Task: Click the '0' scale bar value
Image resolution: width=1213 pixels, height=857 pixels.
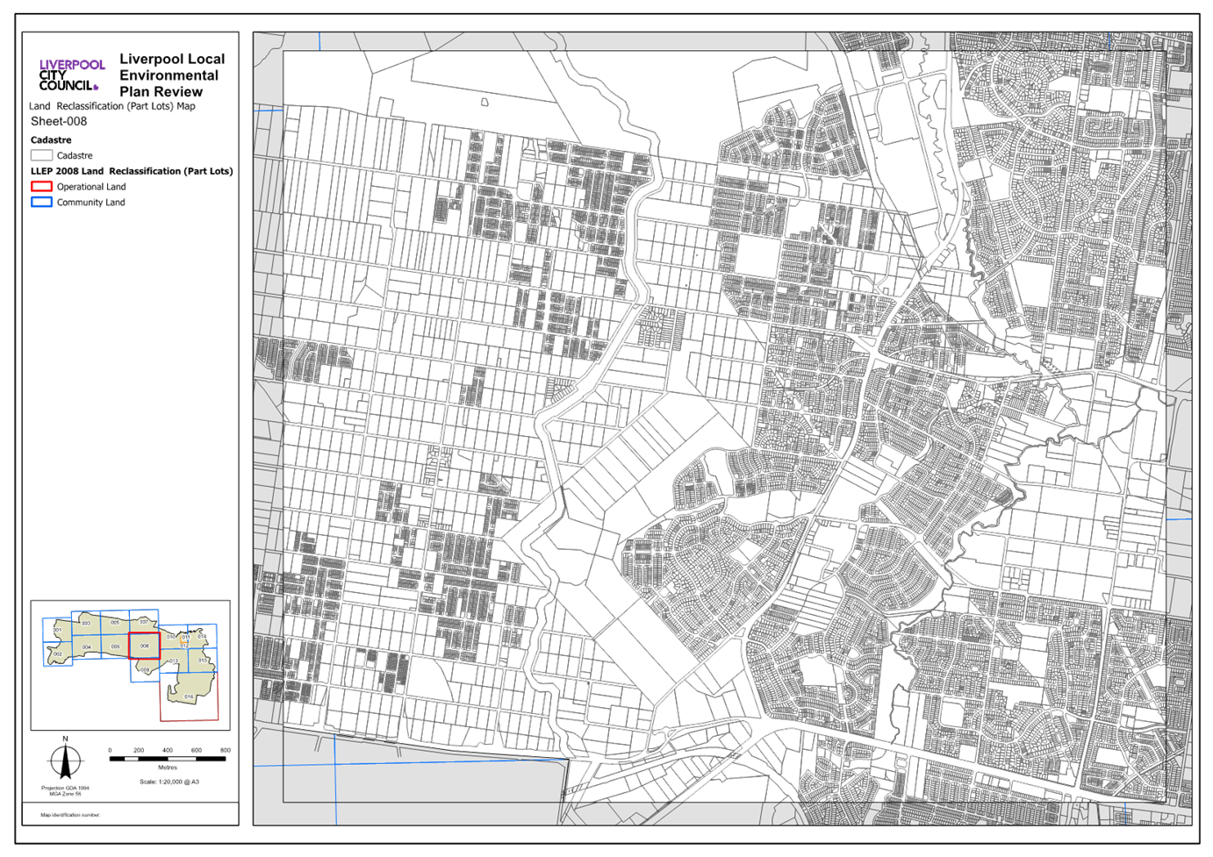Action: [x=110, y=750]
